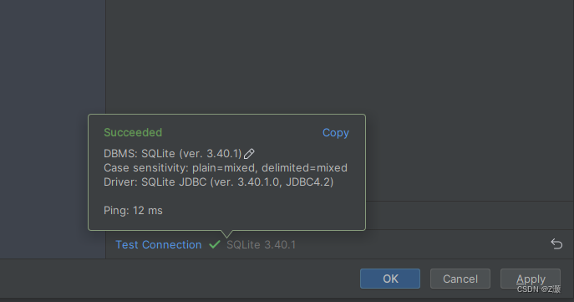The width and height of the screenshot is (574, 302).
Task: Click the green success checkmark icon
Action: point(215,244)
